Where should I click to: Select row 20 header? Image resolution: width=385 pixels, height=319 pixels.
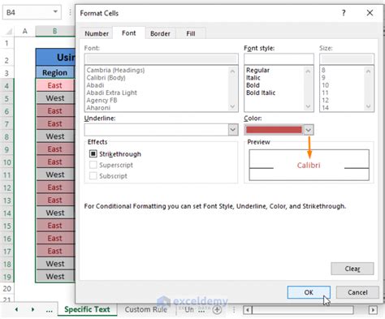coord(6,289)
